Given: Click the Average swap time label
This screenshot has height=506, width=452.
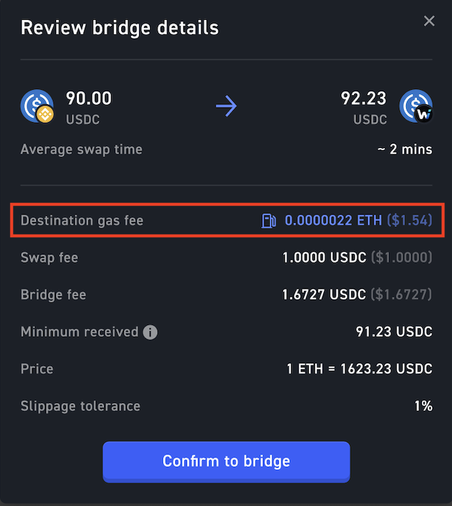Looking at the screenshot, I should (81, 149).
